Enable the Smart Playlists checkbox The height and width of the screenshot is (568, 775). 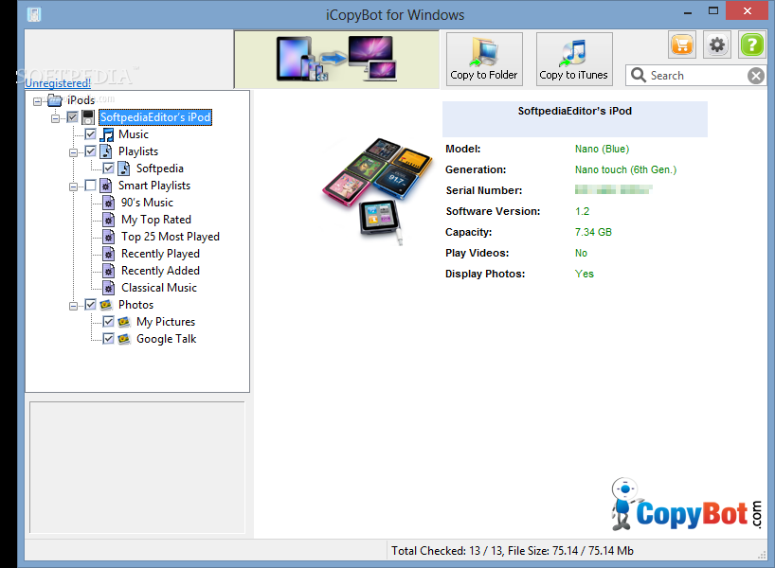(x=92, y=185)
